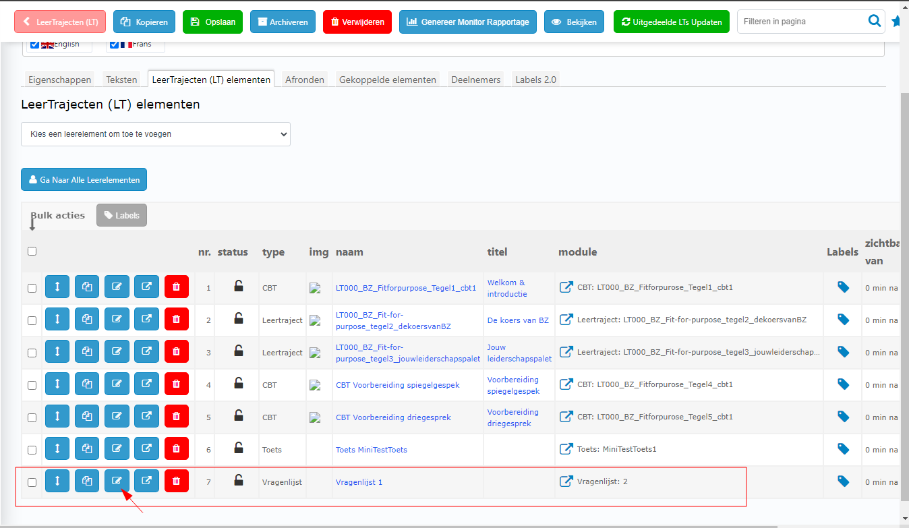
Task: Open module link icon for Vragenlijst: 2
Action: pyautogui.click(x=566, y=481)
